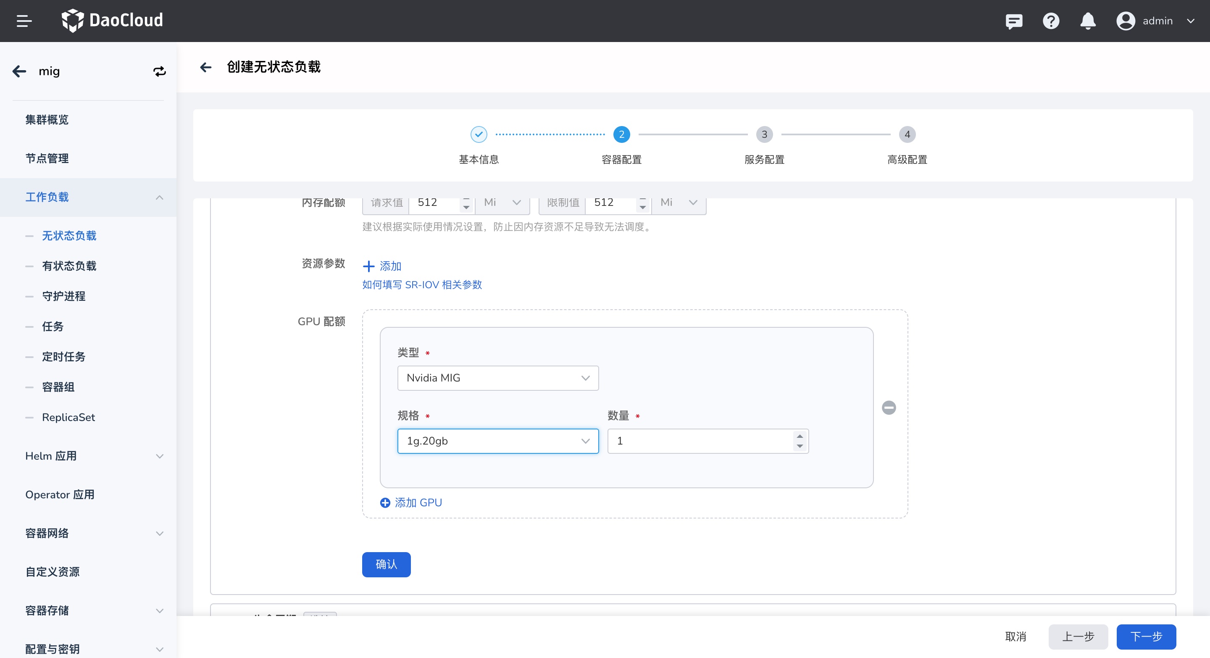Screen dimensions: 1210x658
Task: Open GPU 类型 Nvidia MIG dropdown
Action: click(x=498, y=378)
